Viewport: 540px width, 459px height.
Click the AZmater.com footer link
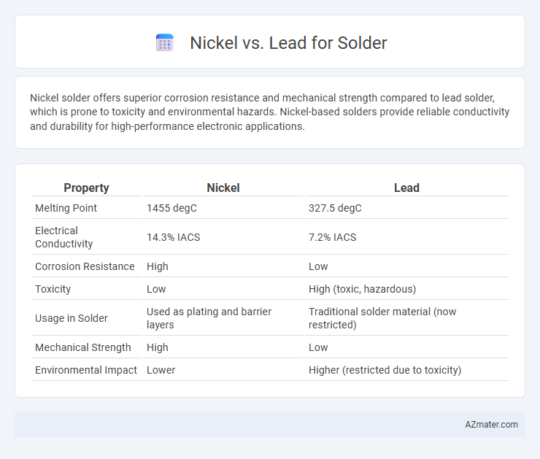491,425
